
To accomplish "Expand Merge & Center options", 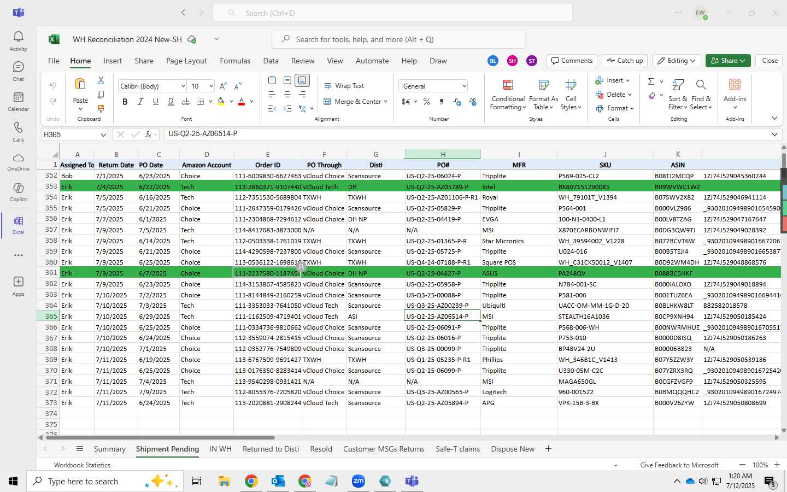I will pyautogui.click(x=385, y=102).
